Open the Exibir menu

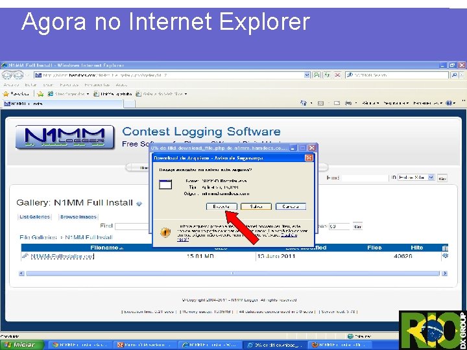48,85
